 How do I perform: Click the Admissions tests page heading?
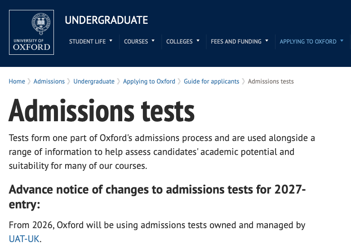102,110
